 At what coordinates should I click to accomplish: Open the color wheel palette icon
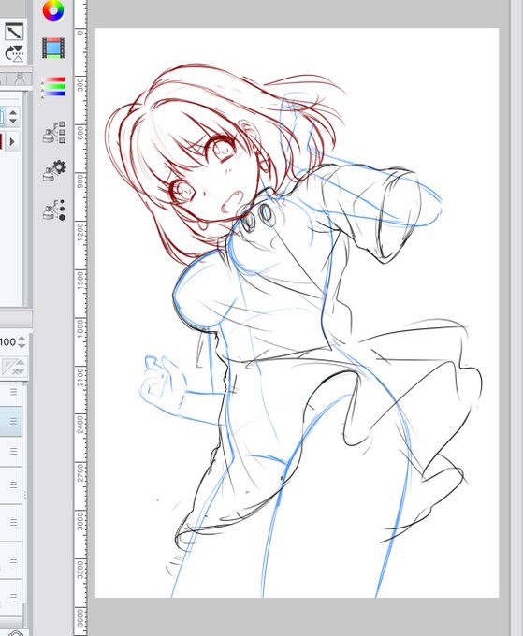coord(53,10)
